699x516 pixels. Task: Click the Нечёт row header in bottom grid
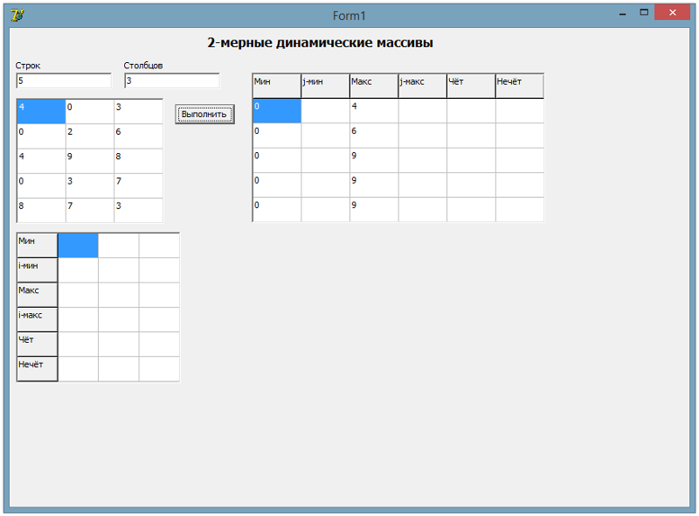pos(37,369)
